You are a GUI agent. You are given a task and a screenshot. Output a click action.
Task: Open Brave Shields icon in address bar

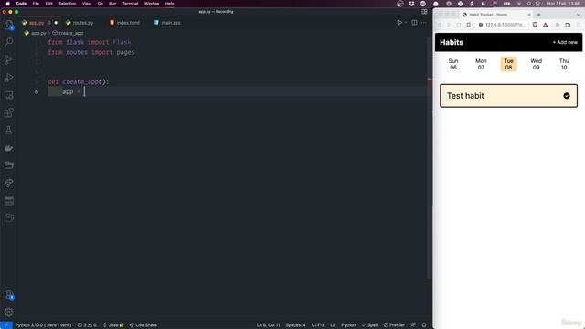pos(535,25)
